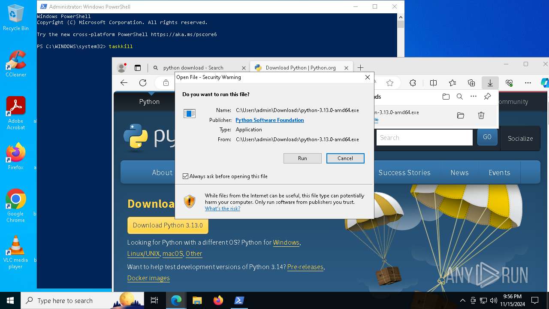Image resolution: width=549 pixels, height=309 pixels.
Task: Open Edge extensions puzzle icon
Action: [x=413, y=83]
